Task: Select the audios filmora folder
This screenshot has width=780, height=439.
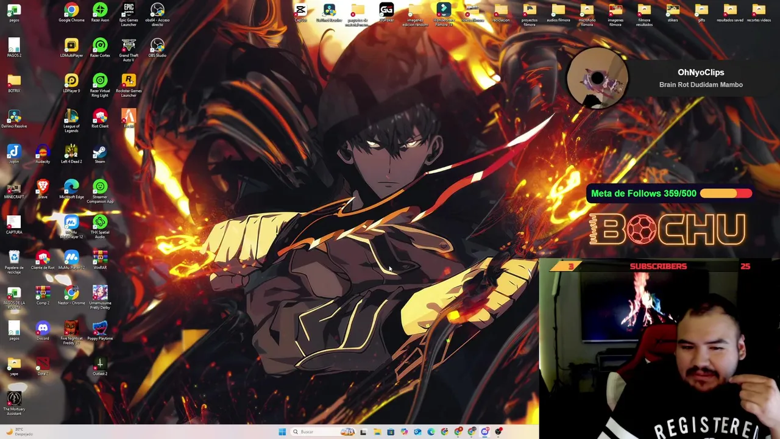Action: tap(558, 13)
